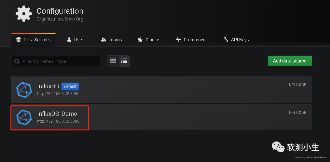Click the InfluxDB default row URL text

pos(58,94)
